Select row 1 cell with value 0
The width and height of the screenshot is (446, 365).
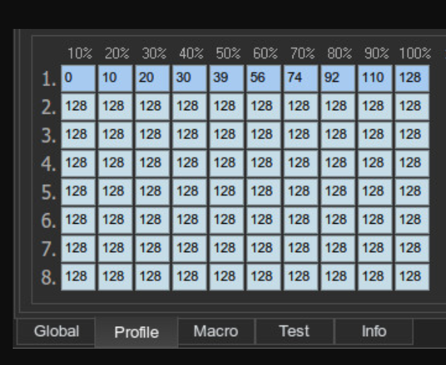pos(78,78)
